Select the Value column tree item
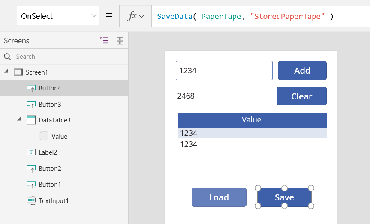 (x=59, y=136)
